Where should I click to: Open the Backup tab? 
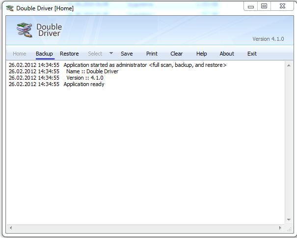click(x=44, y=54)
